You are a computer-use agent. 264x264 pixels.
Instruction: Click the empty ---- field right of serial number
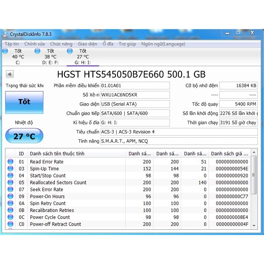click(239, 95)
